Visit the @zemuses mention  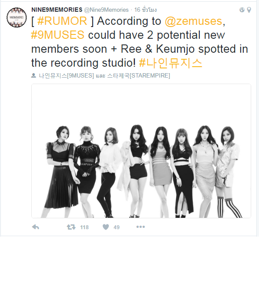point(193,21)
